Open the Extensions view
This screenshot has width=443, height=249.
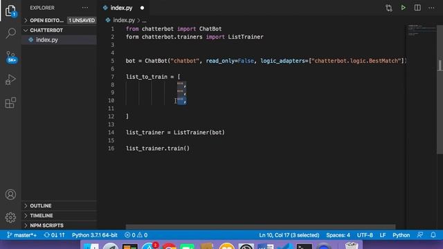coord(10,102)
